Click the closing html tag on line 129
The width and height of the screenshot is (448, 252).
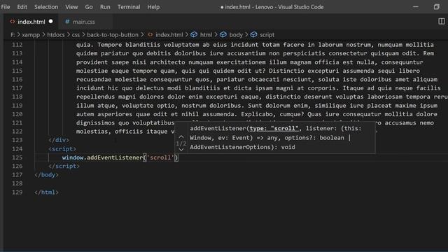click(47, 192)
